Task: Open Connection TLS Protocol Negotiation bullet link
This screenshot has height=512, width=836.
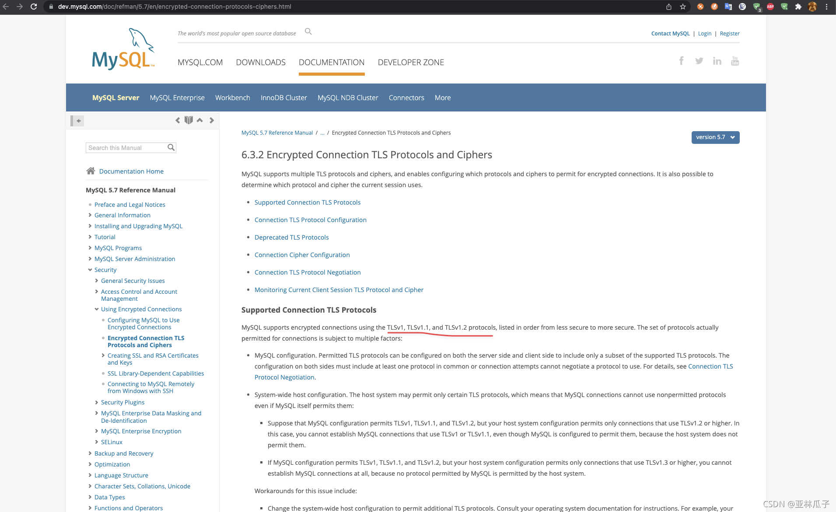Action: [308, 272]
